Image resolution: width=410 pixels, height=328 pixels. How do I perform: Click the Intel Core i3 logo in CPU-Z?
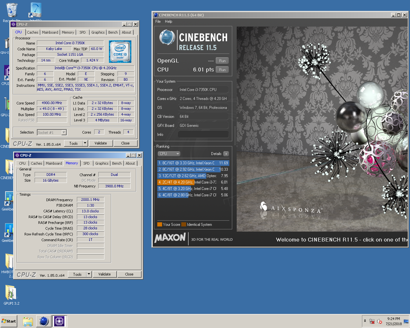click(120, 52)
